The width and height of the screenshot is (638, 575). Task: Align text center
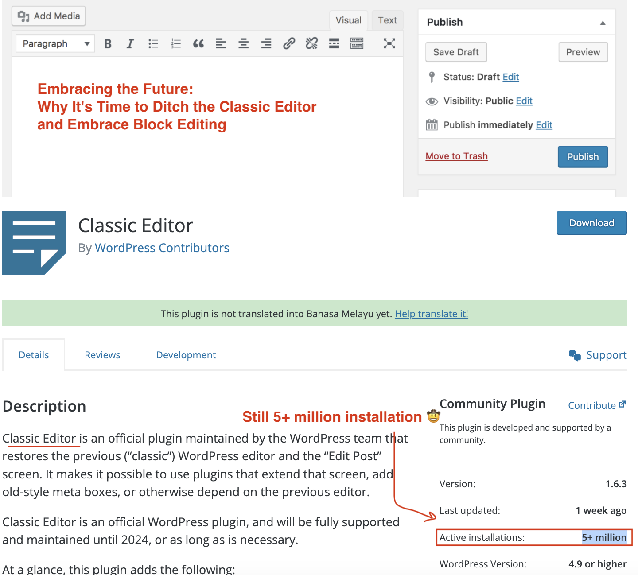[244, 43]
